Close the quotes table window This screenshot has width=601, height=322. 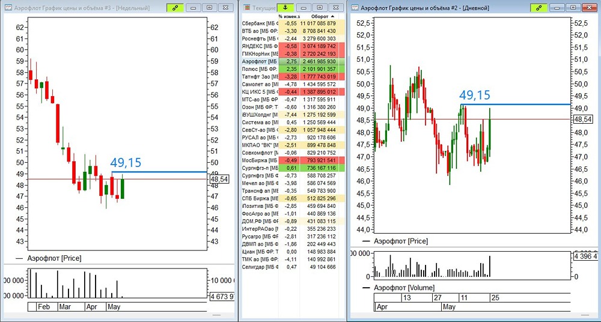tap(335, 7)
